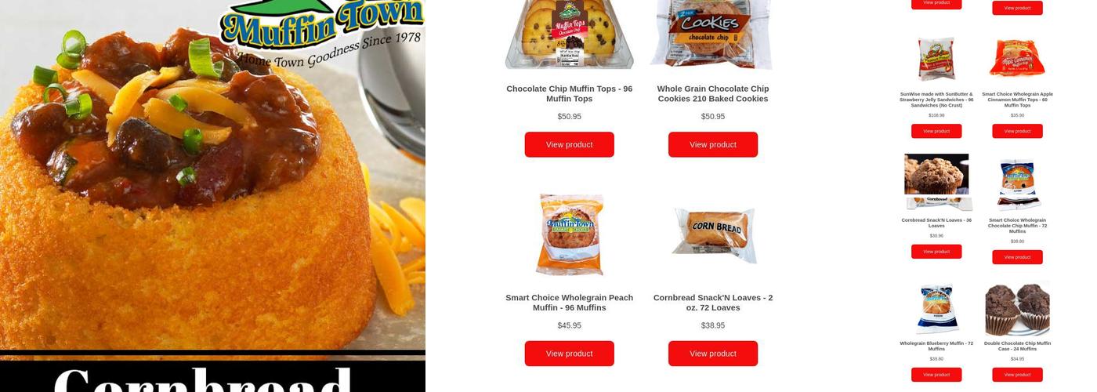Open Chocolate Chip Muffin Tops title link
Viewport: 1097px width, 392px height.
click(x=570, y=93)
